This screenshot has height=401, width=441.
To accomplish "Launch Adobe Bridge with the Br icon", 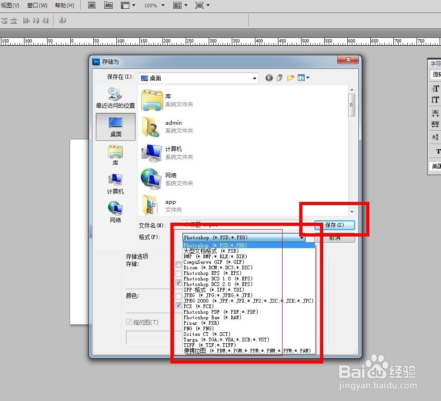I will tap(92, 6).
